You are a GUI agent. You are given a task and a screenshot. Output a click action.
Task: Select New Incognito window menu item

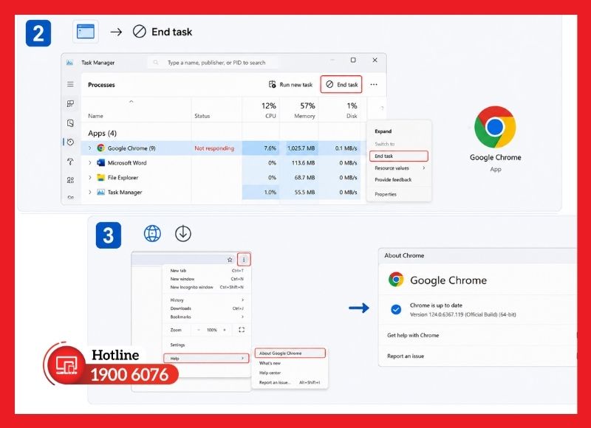(x=207, y=287)
